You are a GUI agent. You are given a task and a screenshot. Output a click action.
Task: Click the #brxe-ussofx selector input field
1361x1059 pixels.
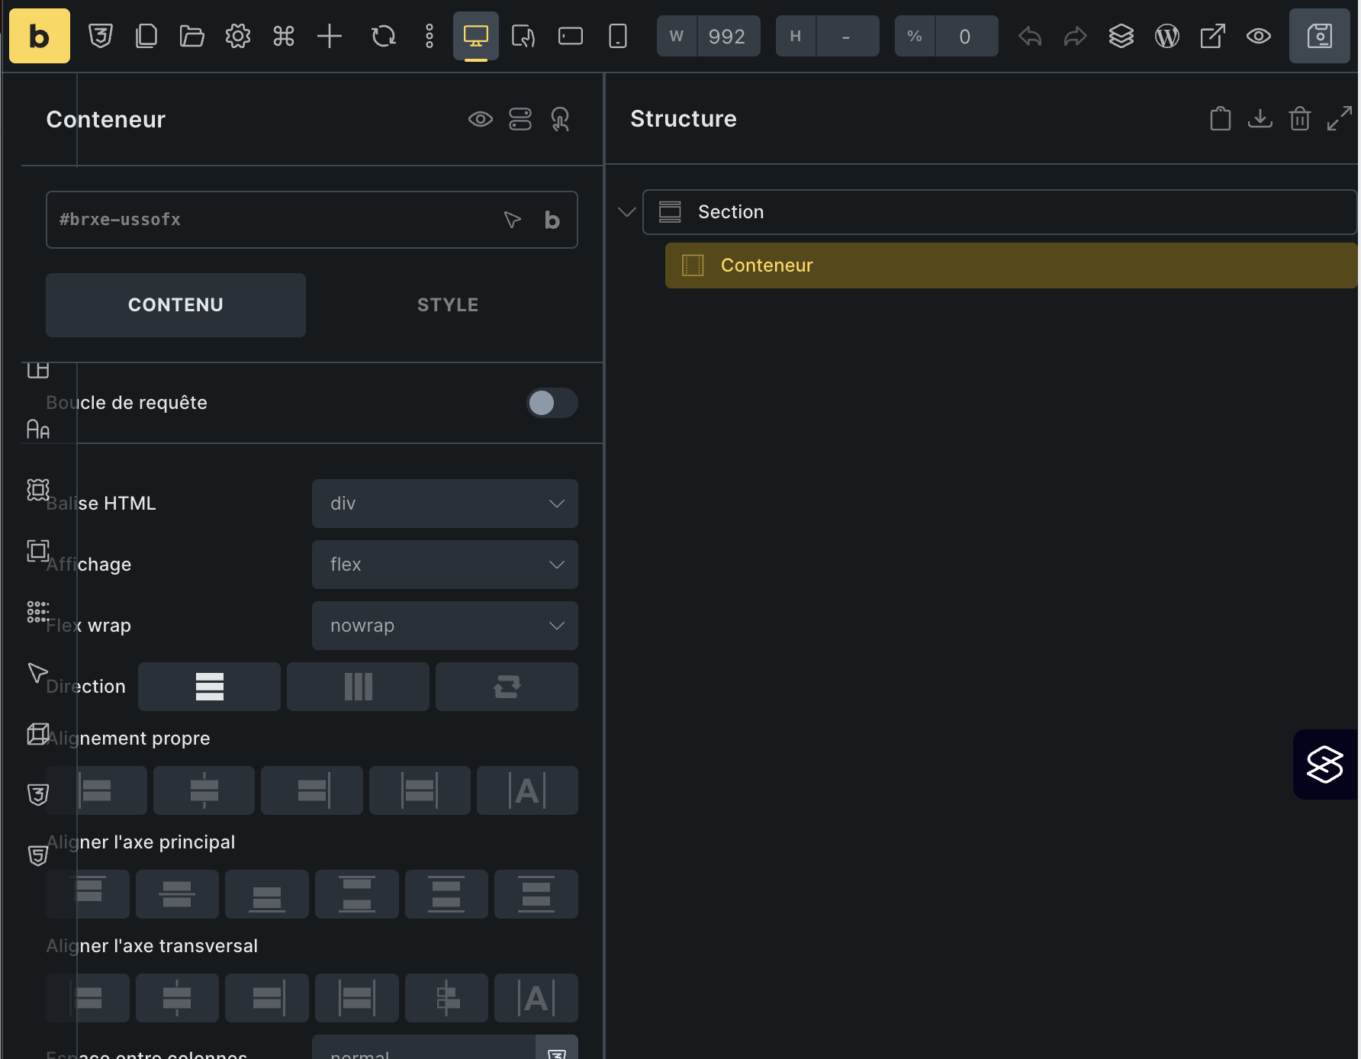312,220
